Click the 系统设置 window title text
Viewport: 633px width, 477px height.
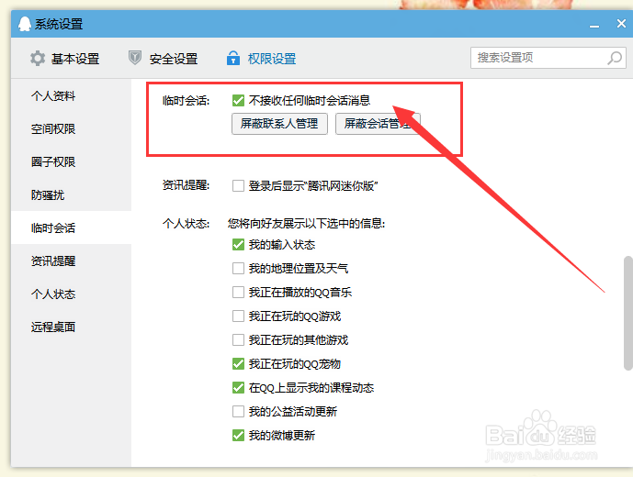click(x=59, y=24)
